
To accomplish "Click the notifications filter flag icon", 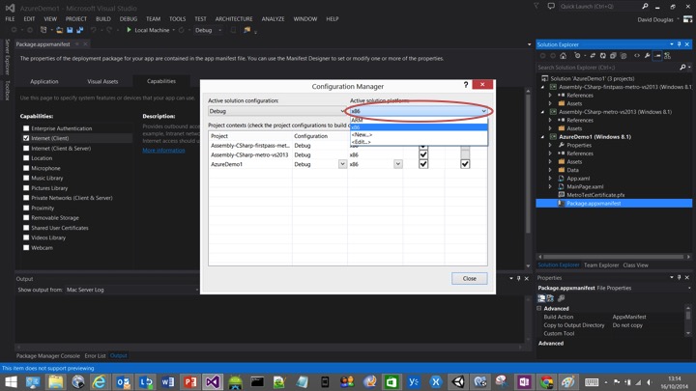I will pos(536,6).
